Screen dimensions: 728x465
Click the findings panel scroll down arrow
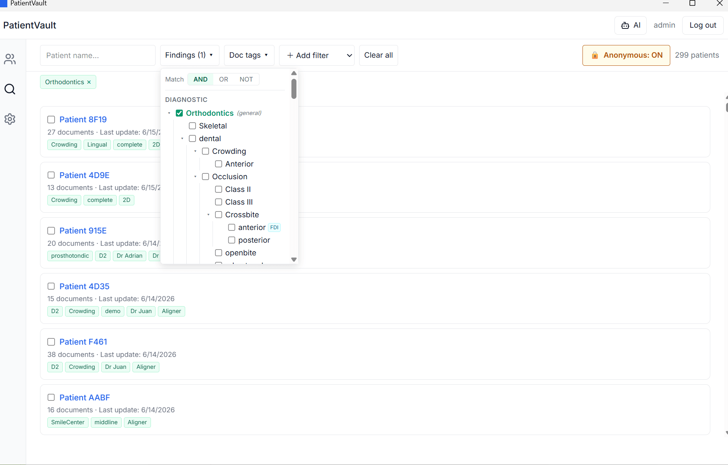(x=294, y=260)
